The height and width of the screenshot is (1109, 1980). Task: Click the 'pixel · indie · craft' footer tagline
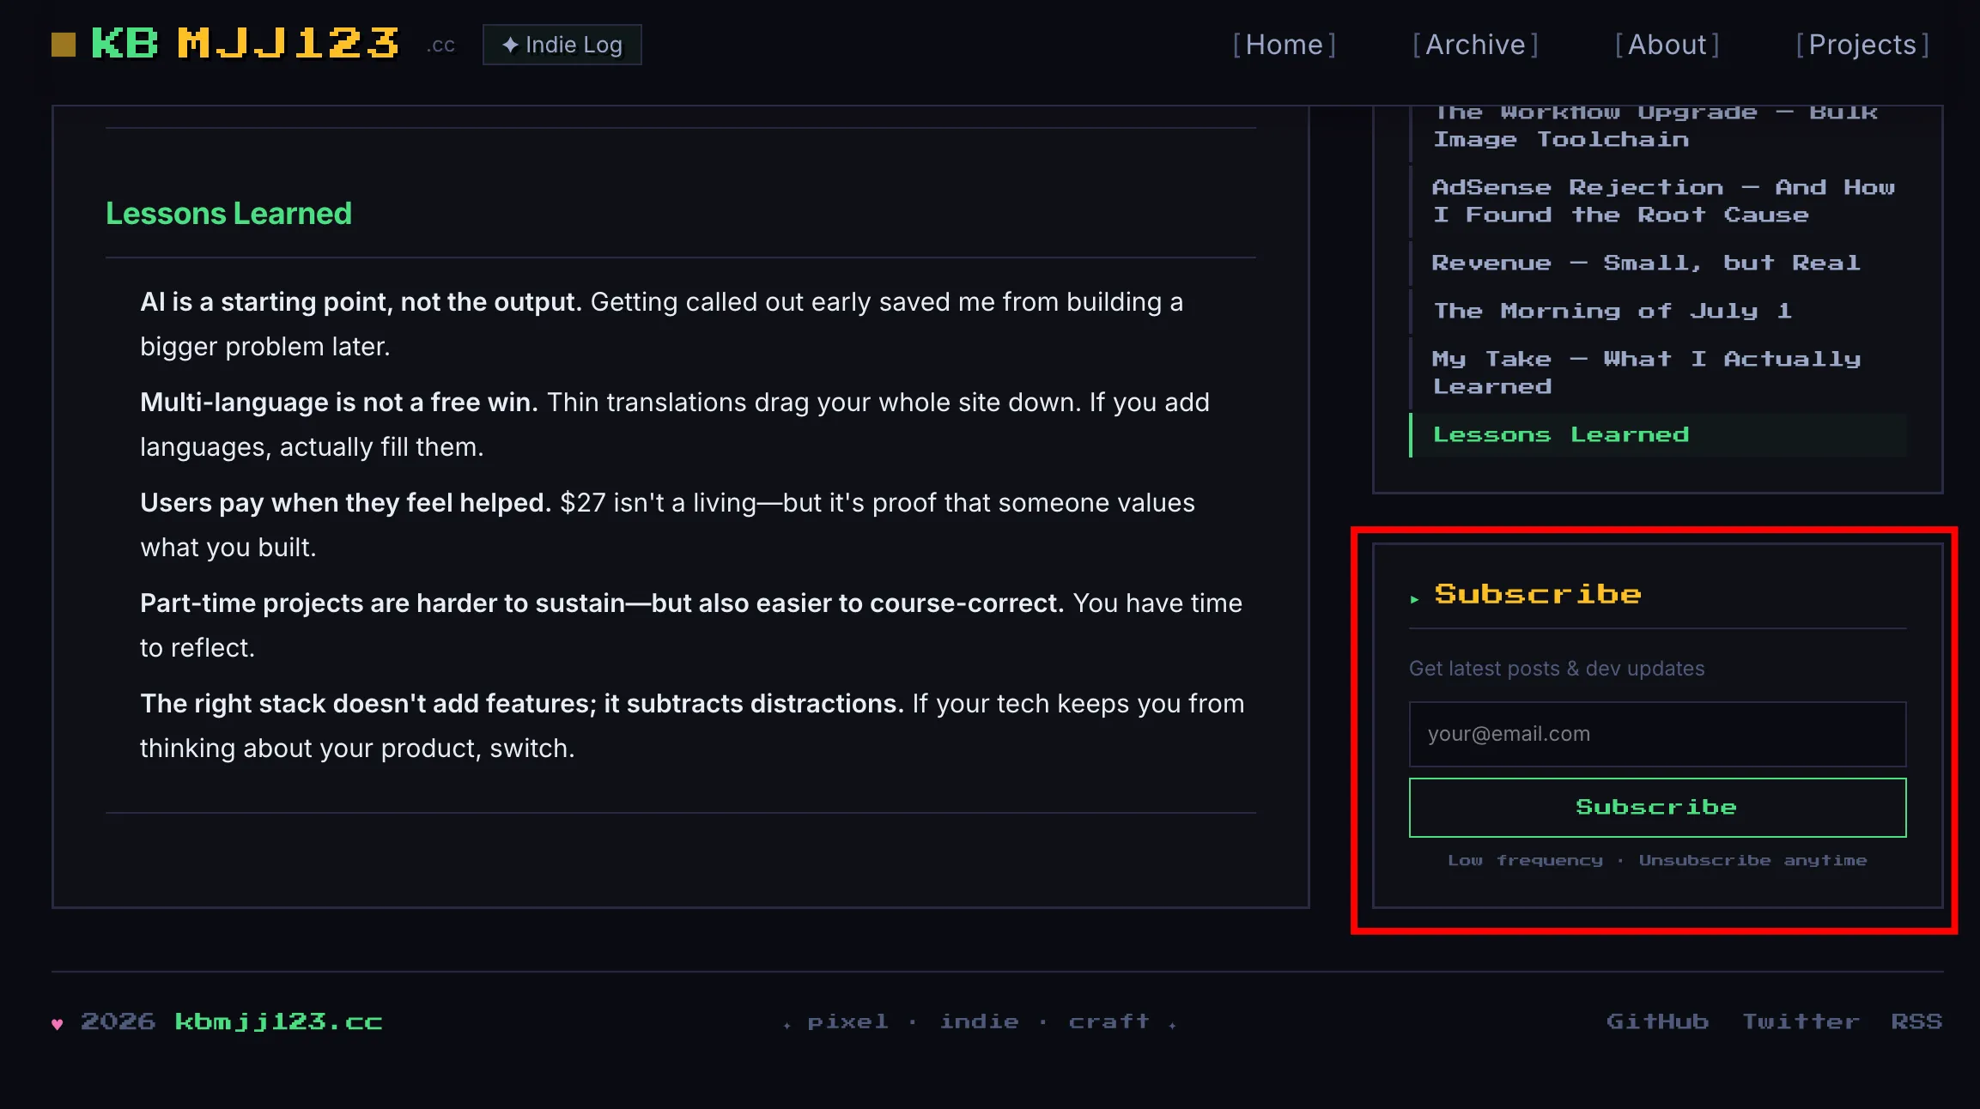(980, 1021)
